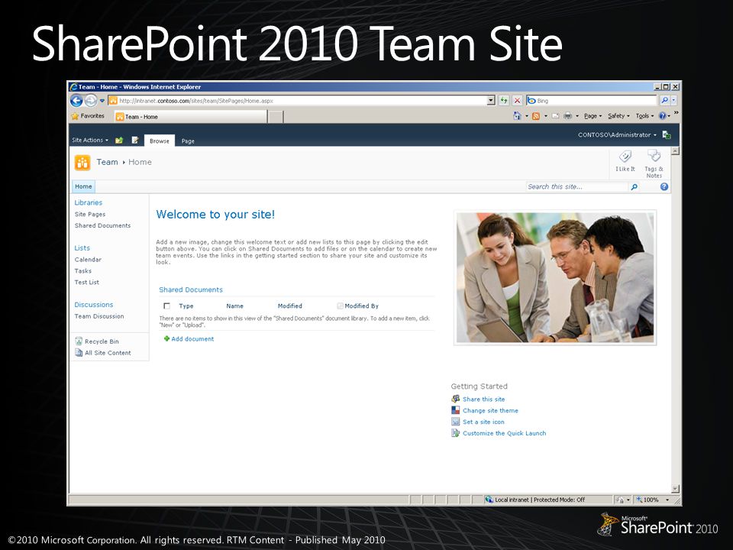This screenshot has width=733, height=550.
Task: Open the Site Actions dropdown menu
Action: pyautogui.click(x=90, y=141)
